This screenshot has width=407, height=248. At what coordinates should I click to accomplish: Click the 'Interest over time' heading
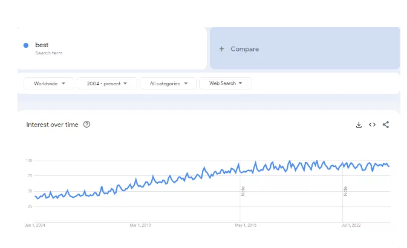tap(52, 125)
